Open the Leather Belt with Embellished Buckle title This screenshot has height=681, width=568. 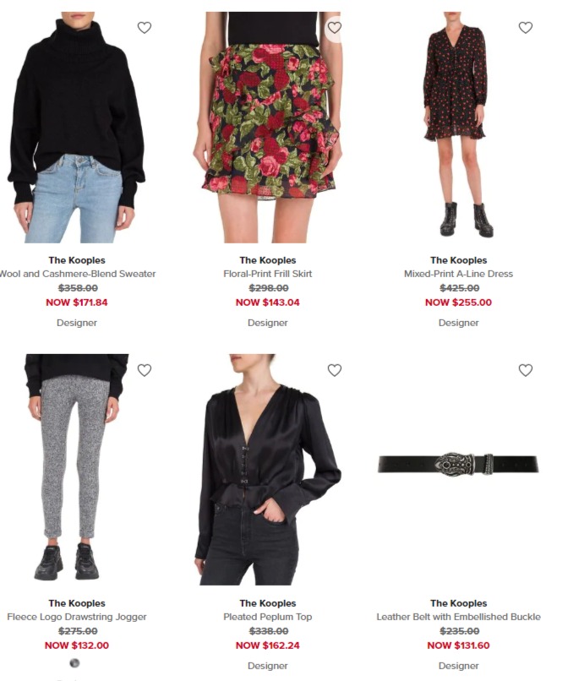point(458,617)
